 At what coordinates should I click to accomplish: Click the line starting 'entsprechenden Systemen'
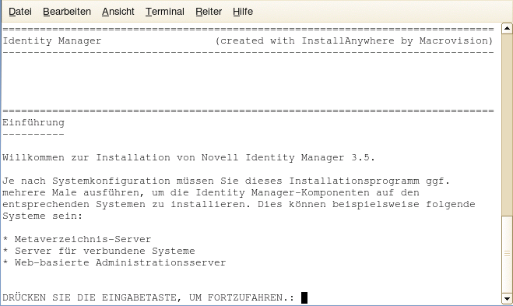point(239,204)
